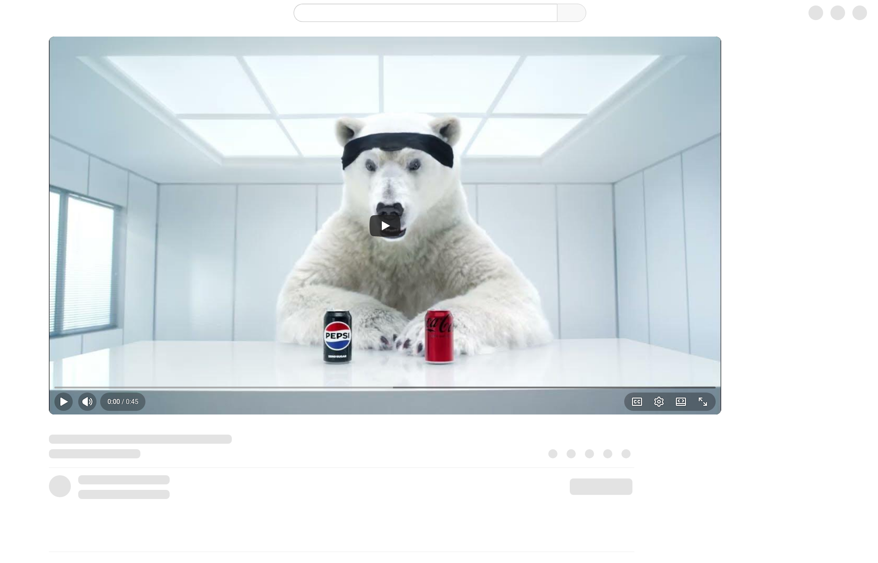Click the rightmost circle icon at top right
The height and width of the screenshot is (563, 878).
tap(859, 13)
